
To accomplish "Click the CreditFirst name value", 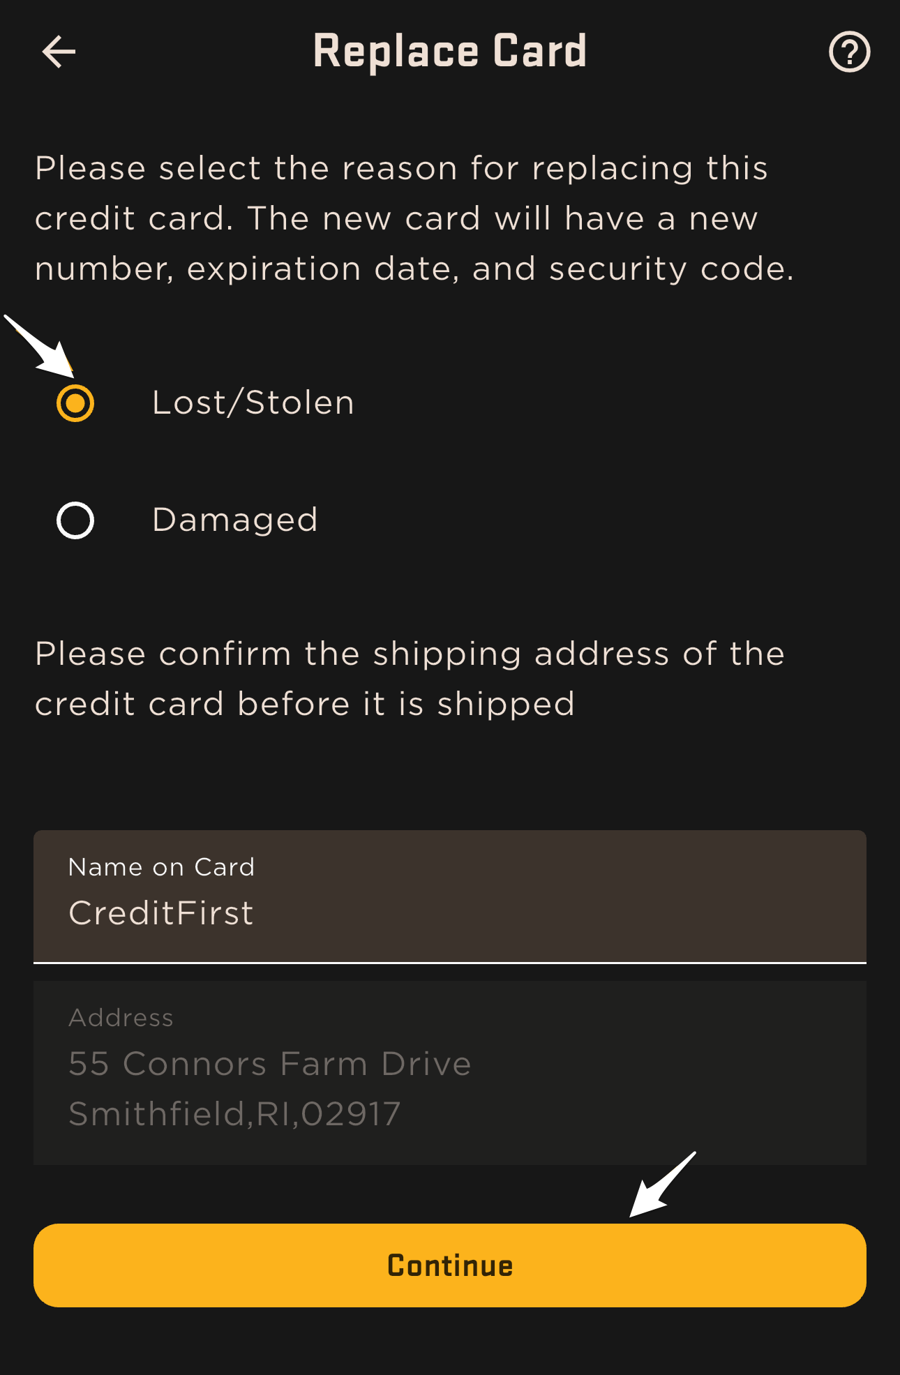I will [x=161, y=913].
